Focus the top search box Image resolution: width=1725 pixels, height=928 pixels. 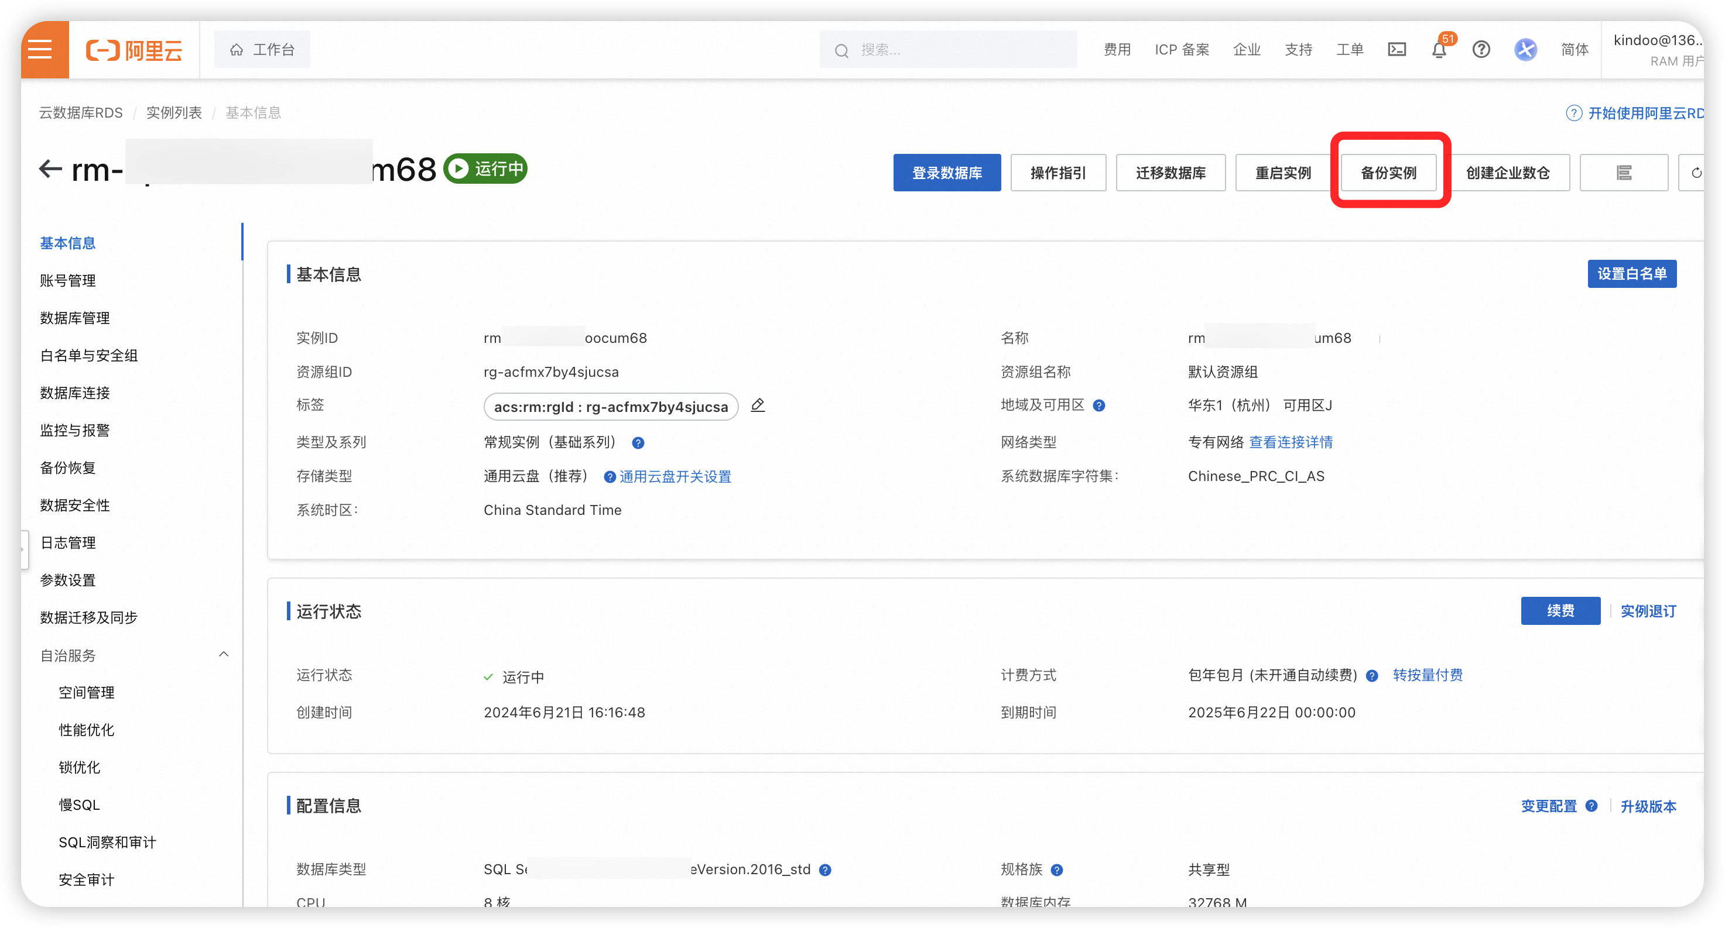click(x=947, y=50)
